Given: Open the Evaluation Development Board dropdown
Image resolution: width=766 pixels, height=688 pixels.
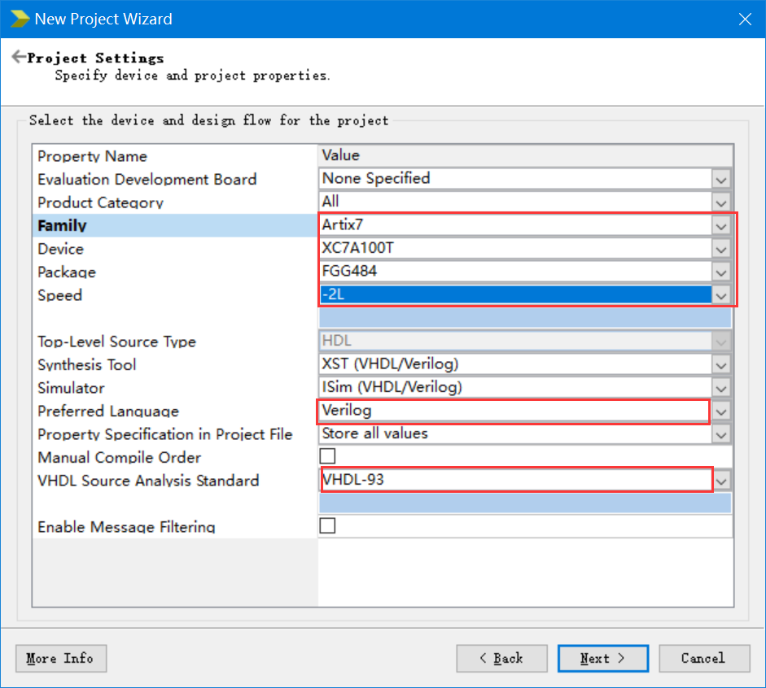Looking at the screenshot, I should pos(721,180).
